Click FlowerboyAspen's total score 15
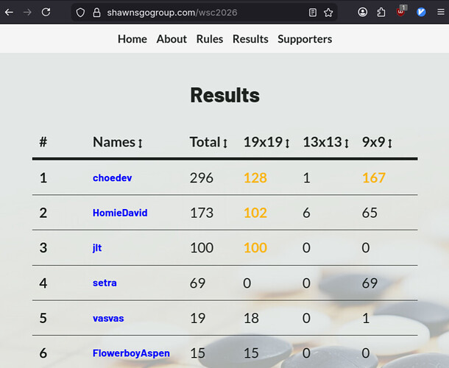The width and height of the screenshot is (449, 368). [x=197, y=353]
